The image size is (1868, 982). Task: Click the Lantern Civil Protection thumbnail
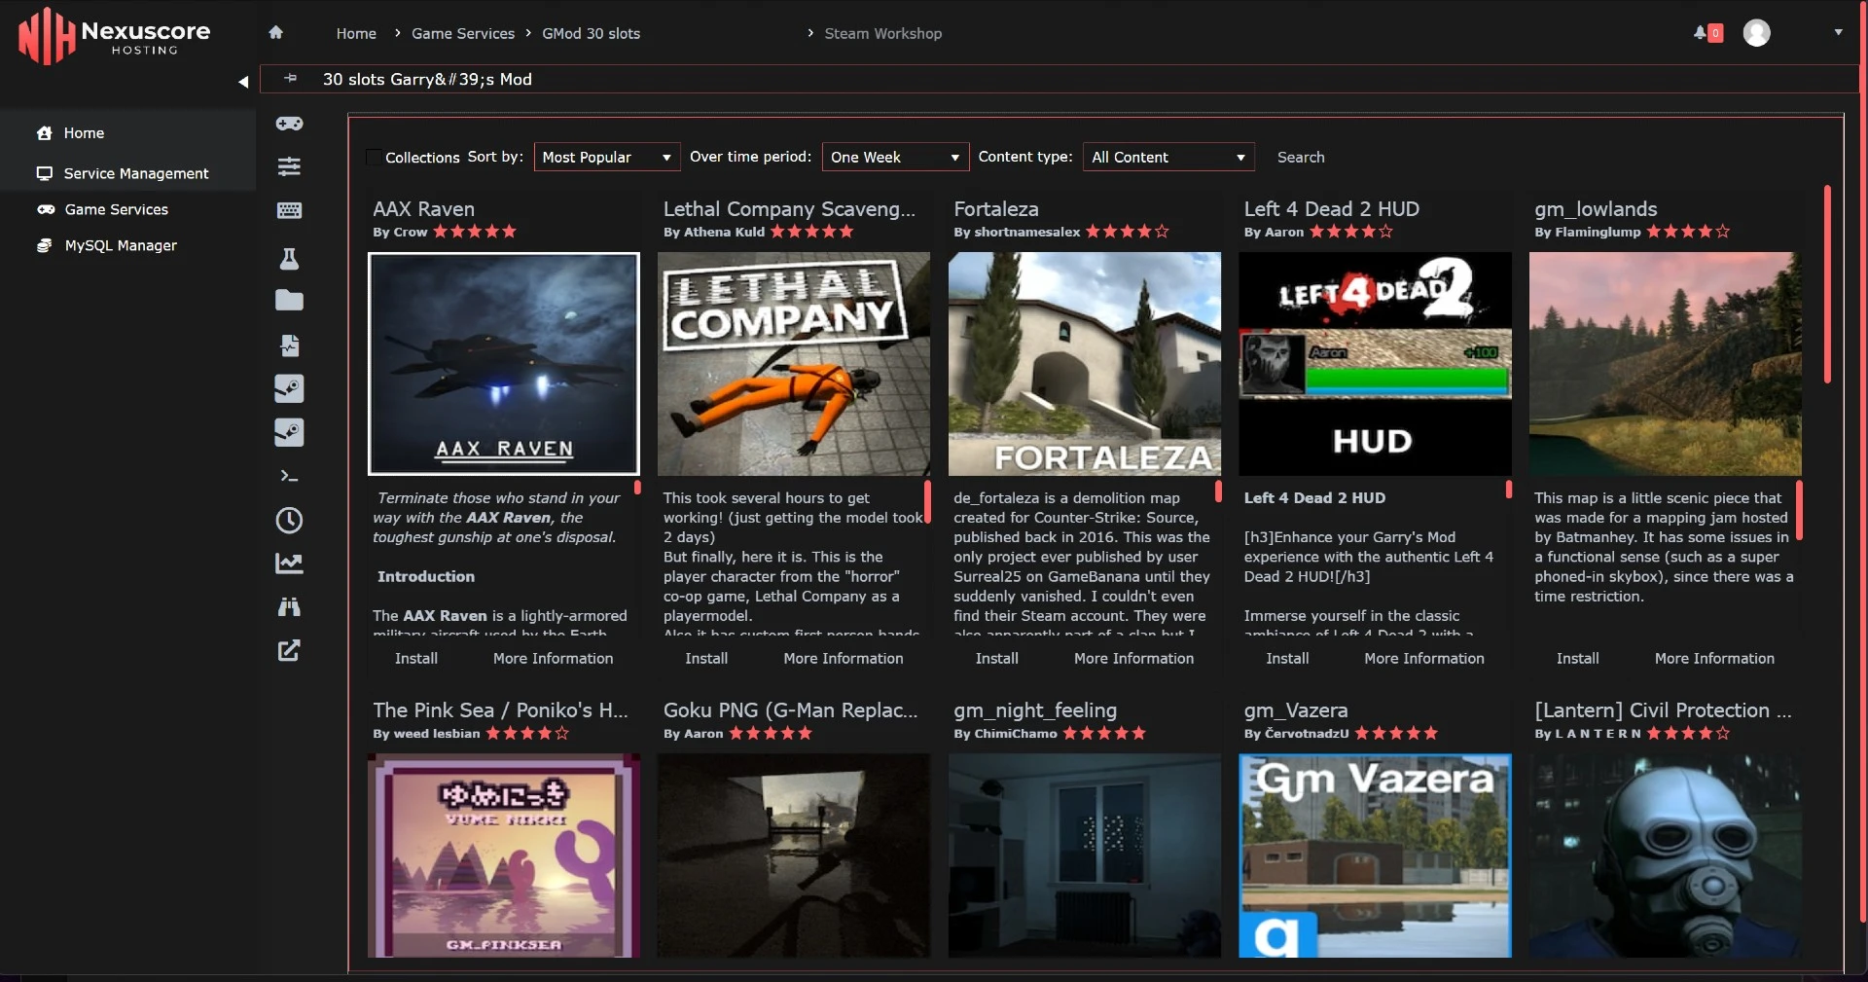(x=1666, y=855)
